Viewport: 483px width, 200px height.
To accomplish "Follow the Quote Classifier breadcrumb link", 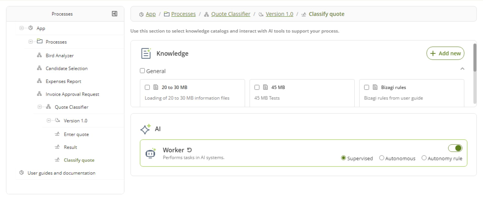I will [231, 14].
